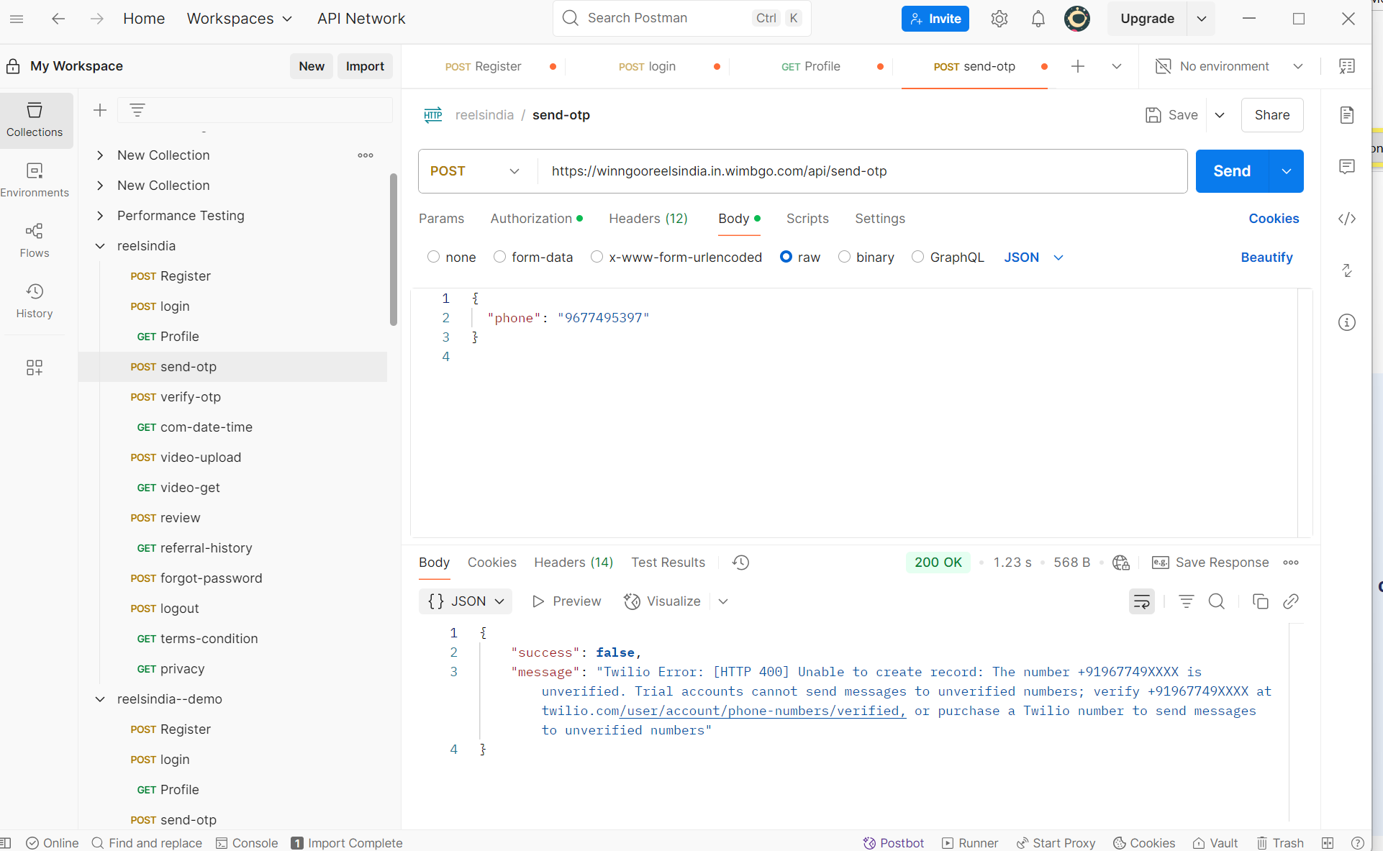Click the Import button
The height and width of the screenshot is (851, 1383).
click(365, 66)
